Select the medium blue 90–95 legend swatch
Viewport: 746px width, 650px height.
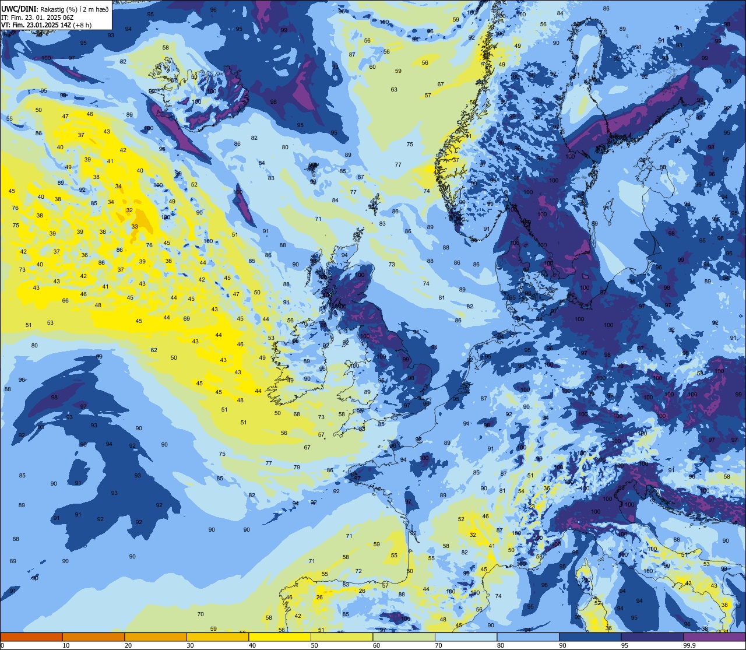590,637
